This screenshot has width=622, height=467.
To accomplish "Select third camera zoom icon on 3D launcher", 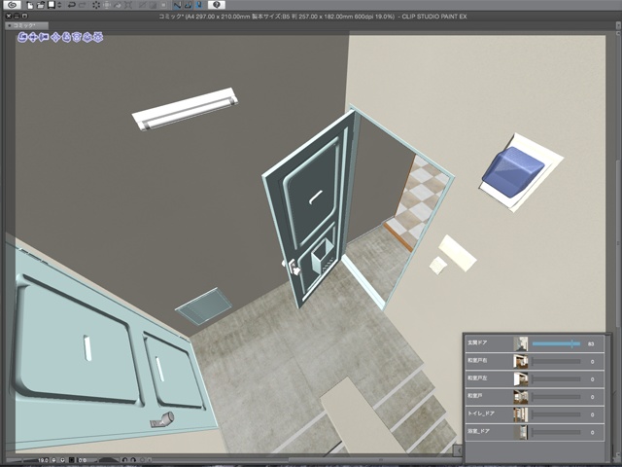I will point(44,37).
